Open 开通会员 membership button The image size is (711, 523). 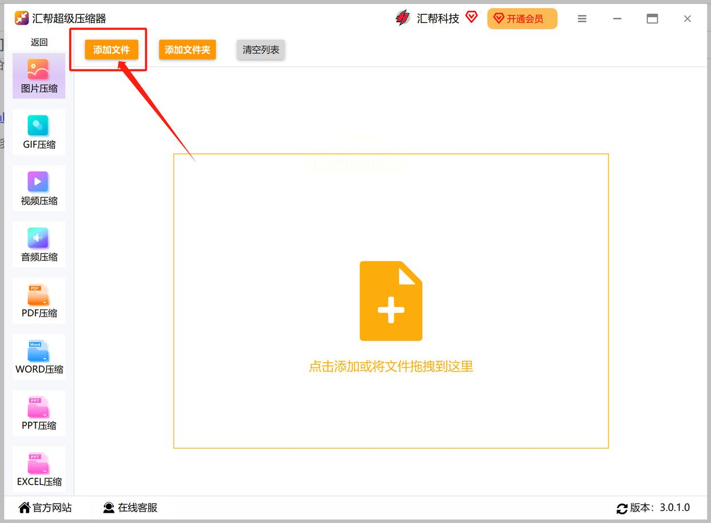tap(522, 19)
